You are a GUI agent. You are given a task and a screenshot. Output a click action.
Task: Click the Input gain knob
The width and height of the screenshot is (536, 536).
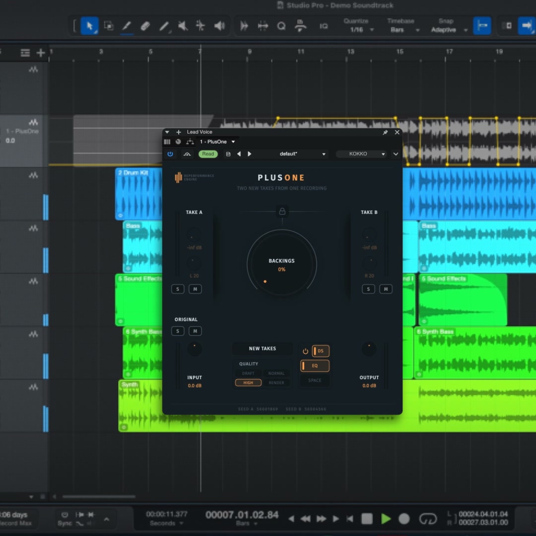[x=195, y=349]
